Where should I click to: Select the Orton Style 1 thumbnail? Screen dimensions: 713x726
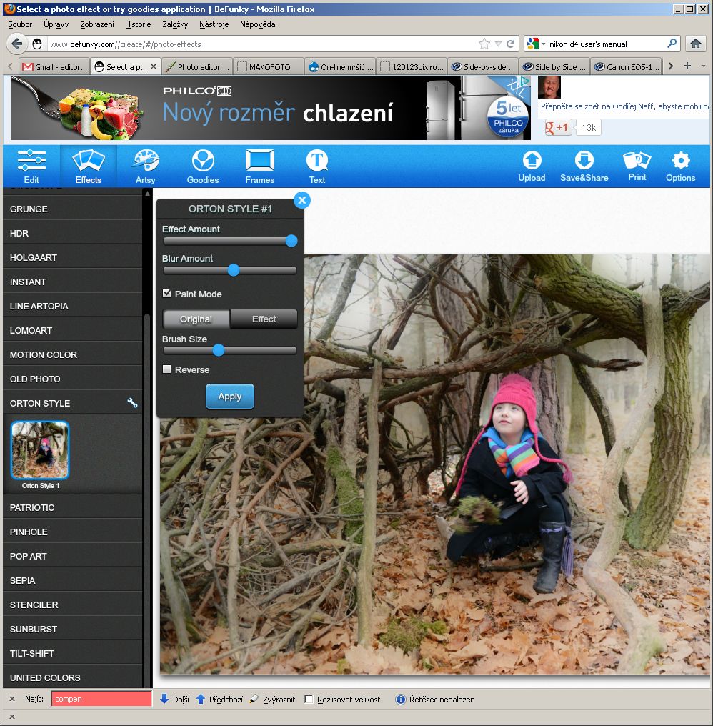pos(40,450)
